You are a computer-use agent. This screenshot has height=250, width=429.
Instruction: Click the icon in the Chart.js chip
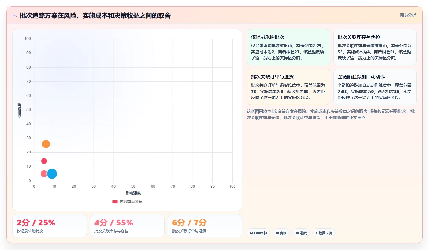(251, 233)
